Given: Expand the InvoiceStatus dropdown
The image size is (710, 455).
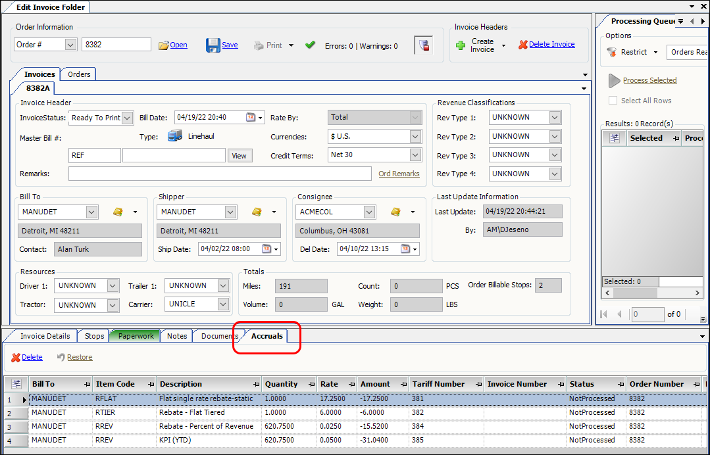Looking at the screenshot, I should click(128, 118).
